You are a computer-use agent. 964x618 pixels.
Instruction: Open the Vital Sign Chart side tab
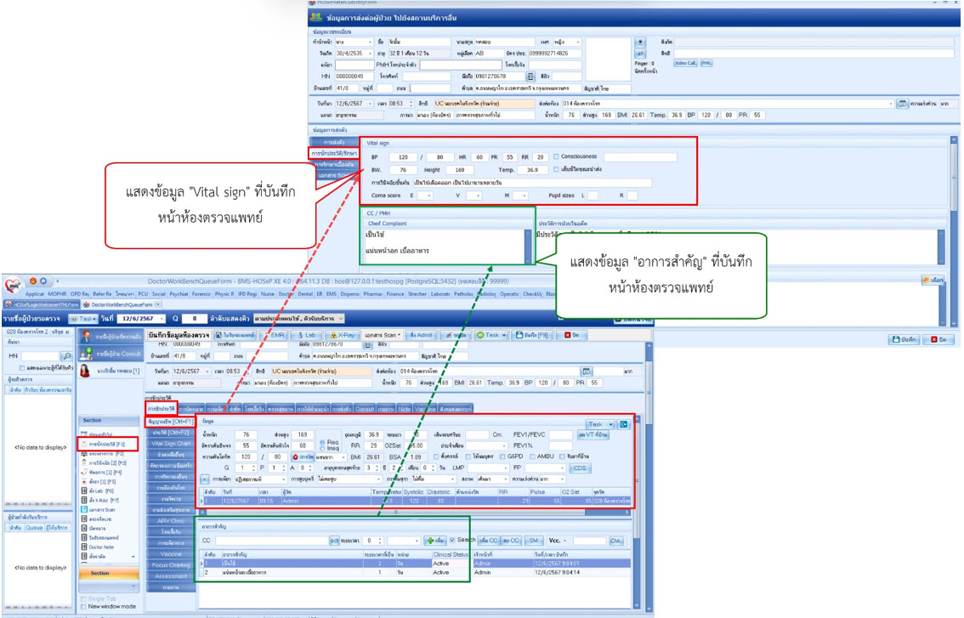tap(171, 444)
